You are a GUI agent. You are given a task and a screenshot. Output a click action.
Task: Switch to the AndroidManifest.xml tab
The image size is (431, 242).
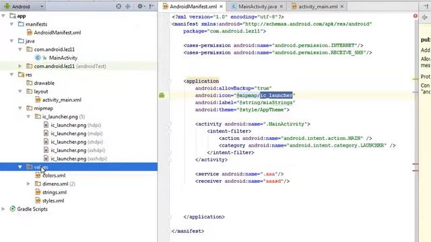(193, 6)
